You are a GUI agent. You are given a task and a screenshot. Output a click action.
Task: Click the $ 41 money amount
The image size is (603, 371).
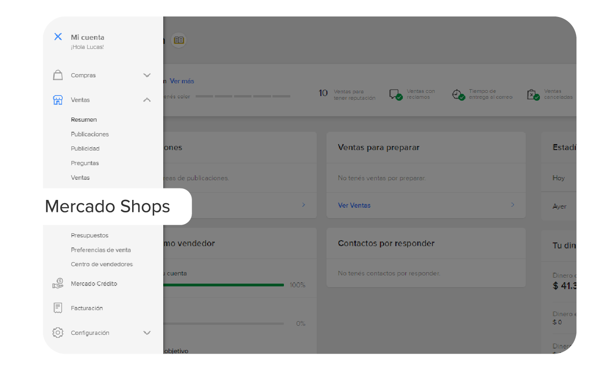point(565,286)
